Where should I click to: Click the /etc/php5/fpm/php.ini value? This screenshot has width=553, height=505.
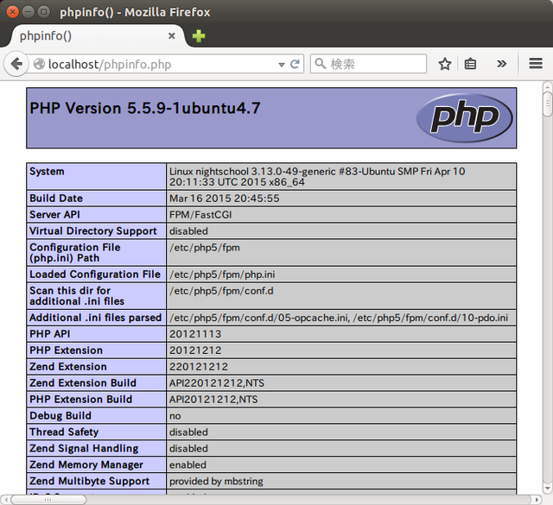[x=222, y=275]
